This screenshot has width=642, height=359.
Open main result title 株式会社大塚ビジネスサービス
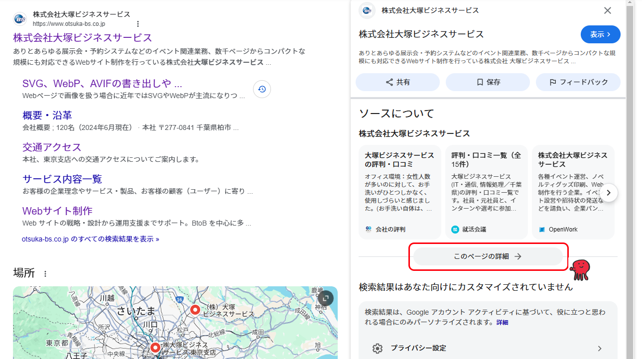[83, 38]
